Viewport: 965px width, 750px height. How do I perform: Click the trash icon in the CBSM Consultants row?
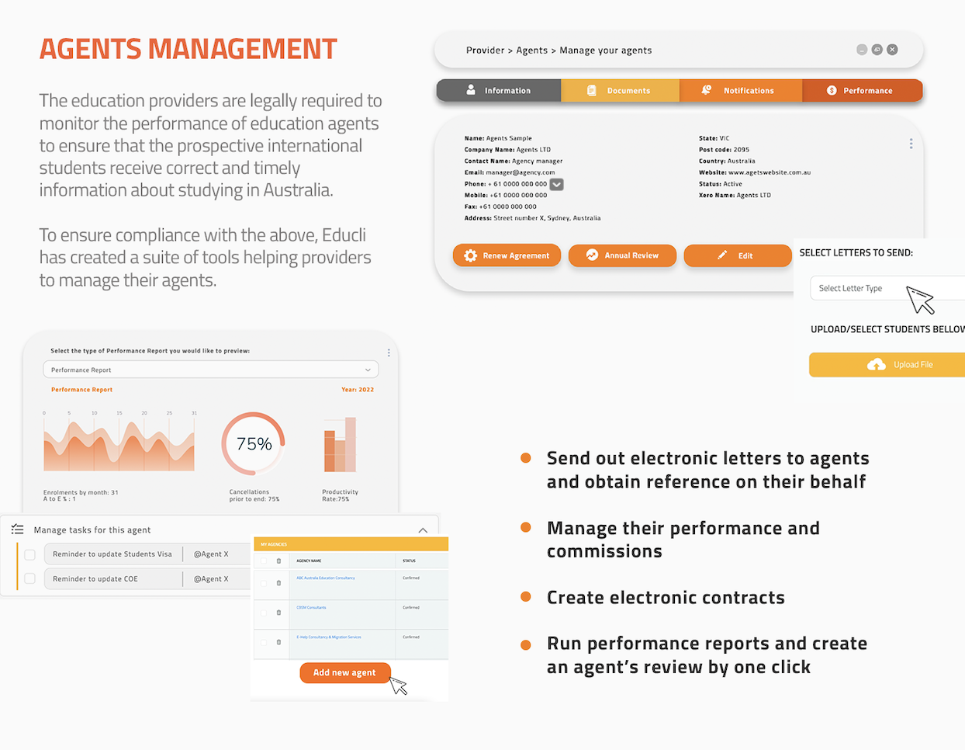[x=278, y=613]
